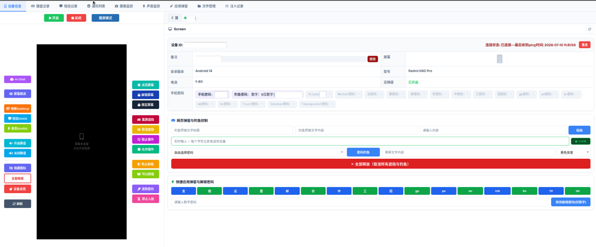Screen dimensions: 596x247
Task: Click the red 修改 button in the 备注 row
Action: pos(372,59)
